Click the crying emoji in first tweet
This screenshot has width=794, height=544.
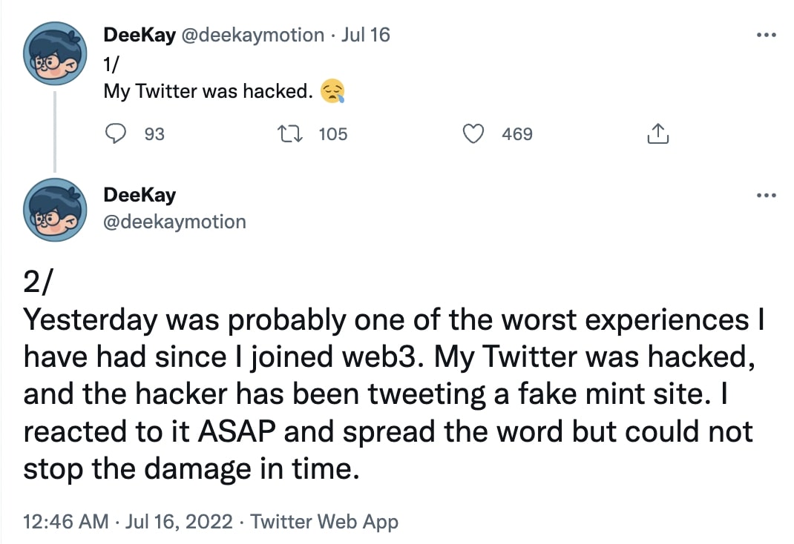click(332, 91)
